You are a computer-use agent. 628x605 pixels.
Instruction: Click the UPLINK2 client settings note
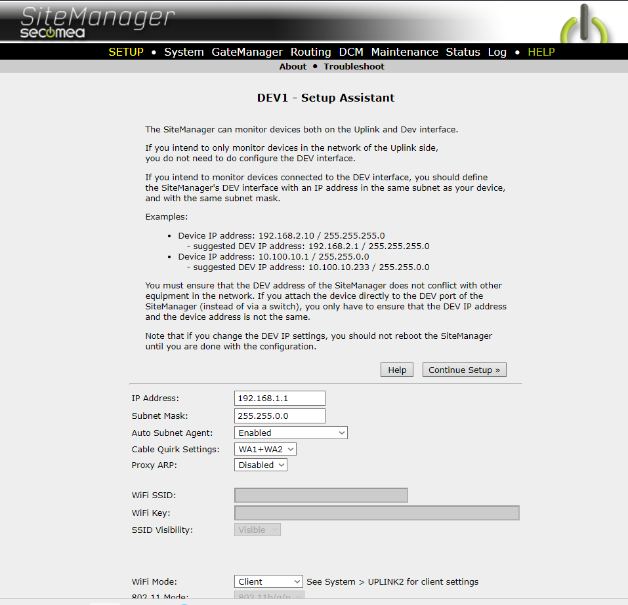[x=392, y=582]
